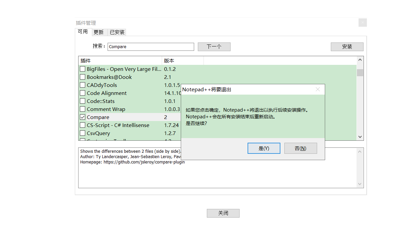The image size is (408, 235).
Task: Check the Bookmarks@Dook checkbox
Action: [83, 77]
